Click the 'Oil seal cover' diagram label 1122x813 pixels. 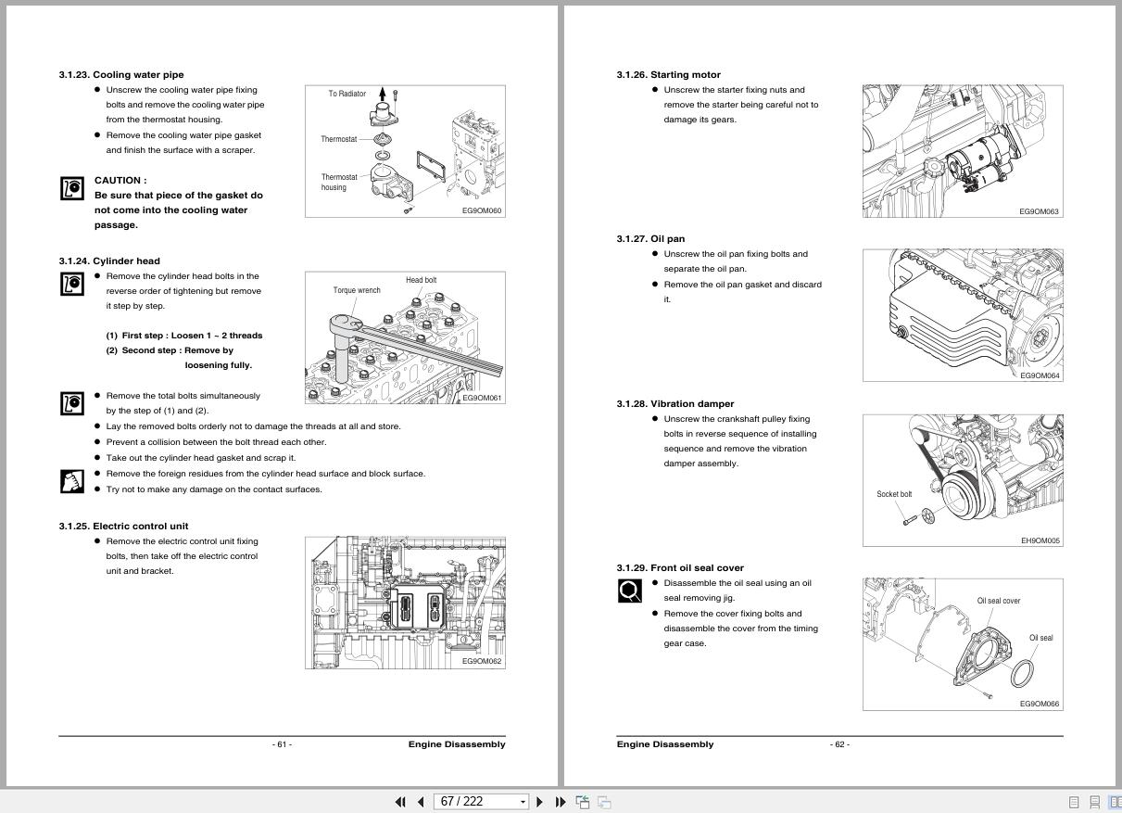pos(999,601)
